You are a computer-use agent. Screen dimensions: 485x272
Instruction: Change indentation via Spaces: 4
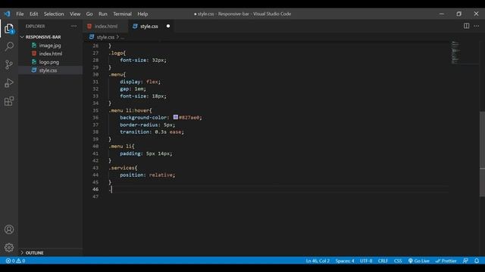pyautogui.click(x=345, y=261)
